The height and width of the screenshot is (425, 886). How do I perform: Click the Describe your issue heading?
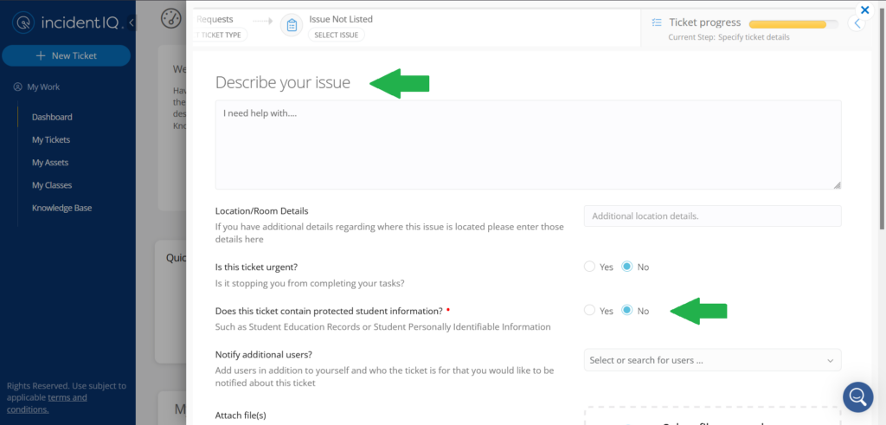[283, 82]
